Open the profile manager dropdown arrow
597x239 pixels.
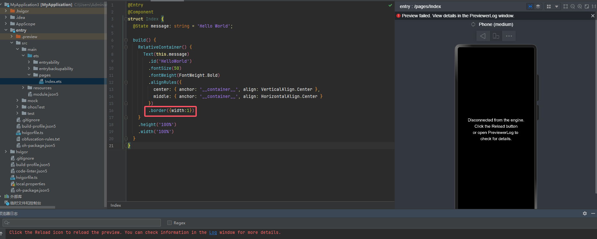[557, 6]
